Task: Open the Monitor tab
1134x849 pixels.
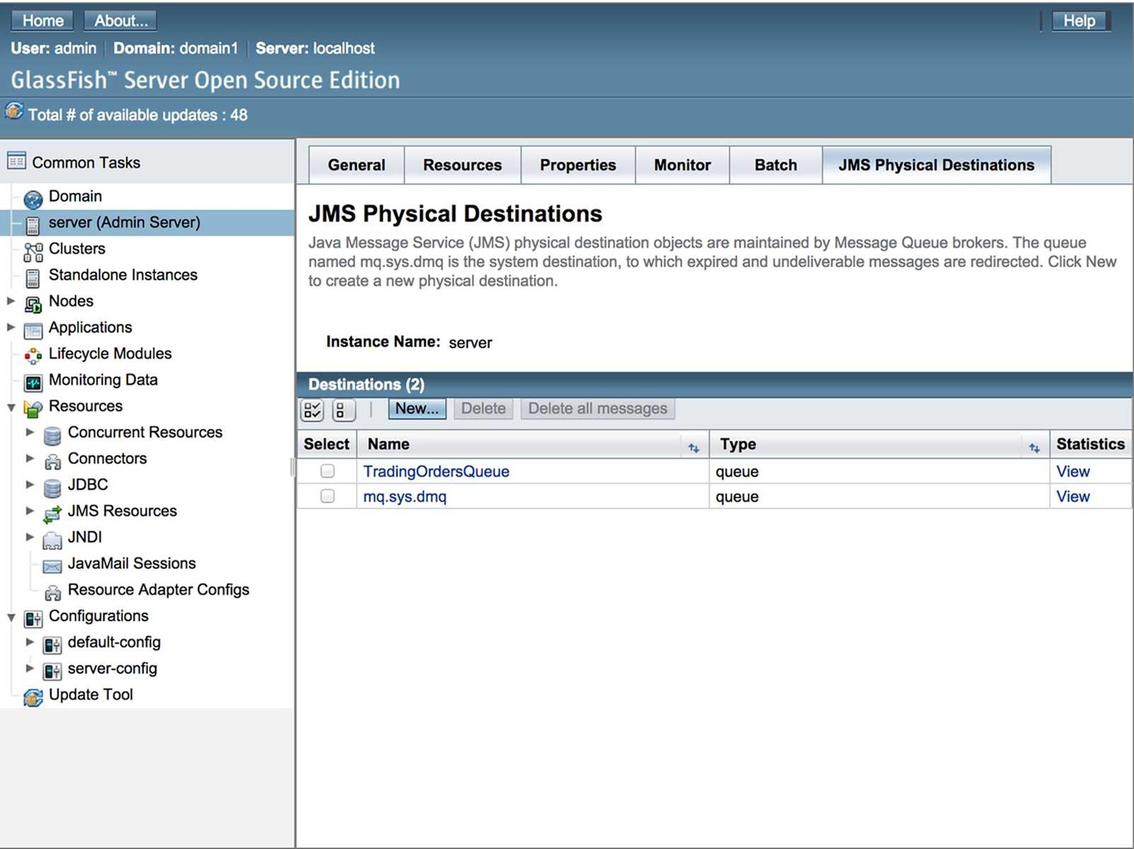Action: click(x=682, y=165)
